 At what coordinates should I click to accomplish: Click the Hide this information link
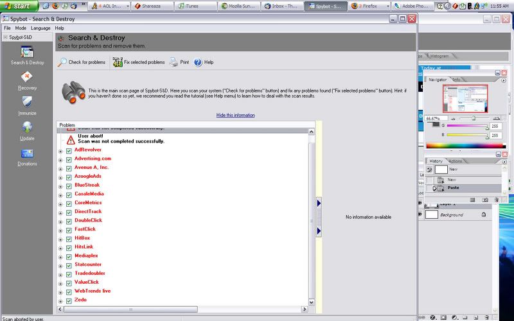(235, 116)
